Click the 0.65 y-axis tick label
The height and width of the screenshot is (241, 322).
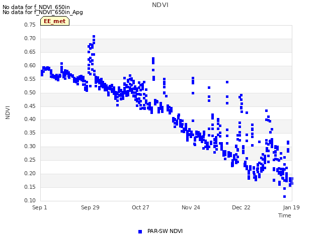[30, 52]
